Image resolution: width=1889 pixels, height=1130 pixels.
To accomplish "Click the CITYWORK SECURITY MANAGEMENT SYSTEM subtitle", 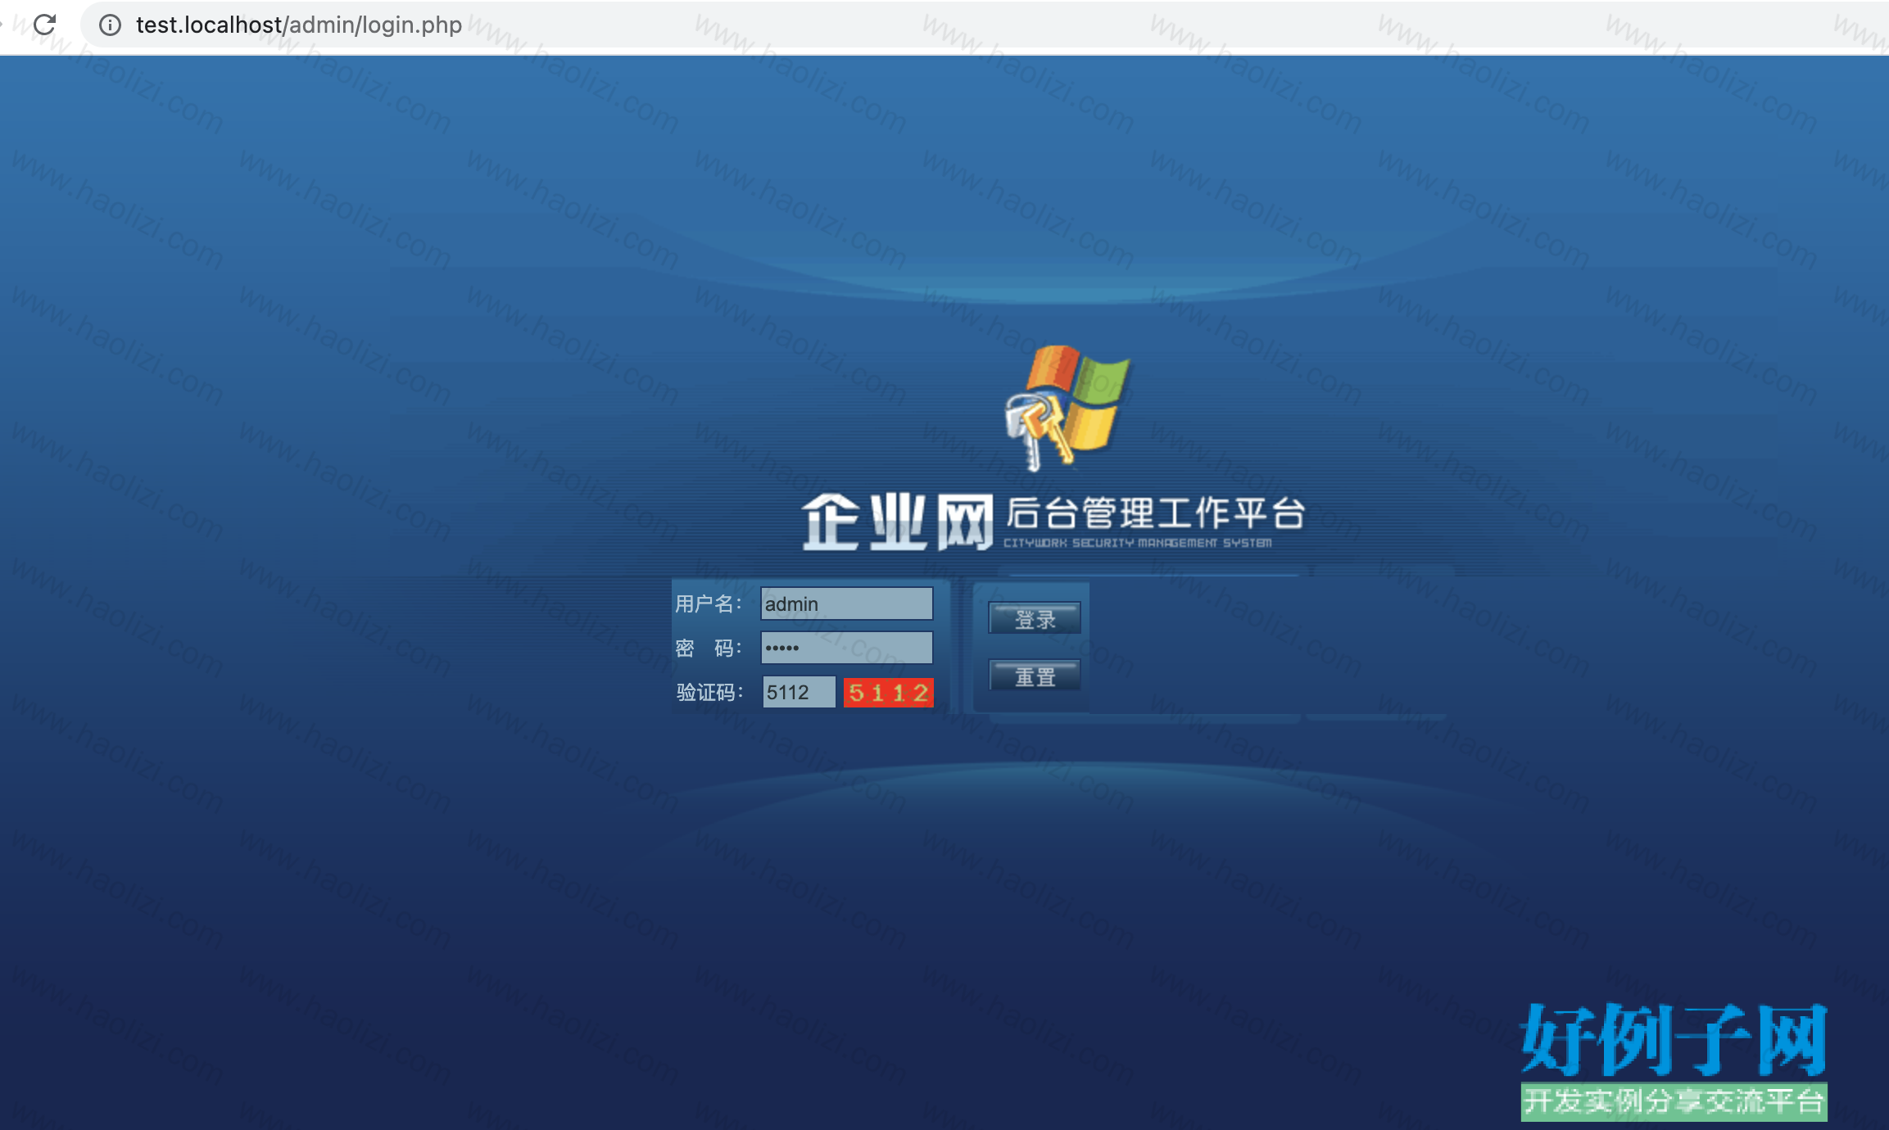I will 1138,543.
